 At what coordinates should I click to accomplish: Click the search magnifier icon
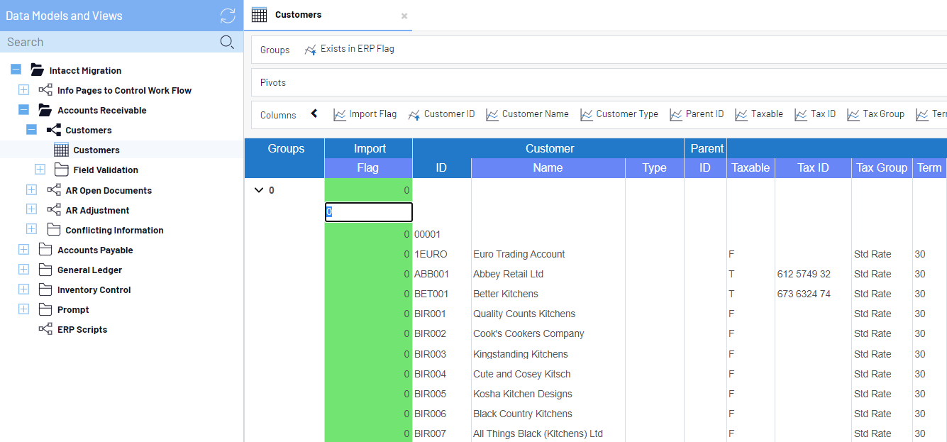(227, 42)
